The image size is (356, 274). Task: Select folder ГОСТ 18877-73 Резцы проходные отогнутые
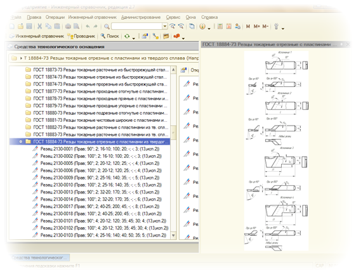[x=97, y=91]
